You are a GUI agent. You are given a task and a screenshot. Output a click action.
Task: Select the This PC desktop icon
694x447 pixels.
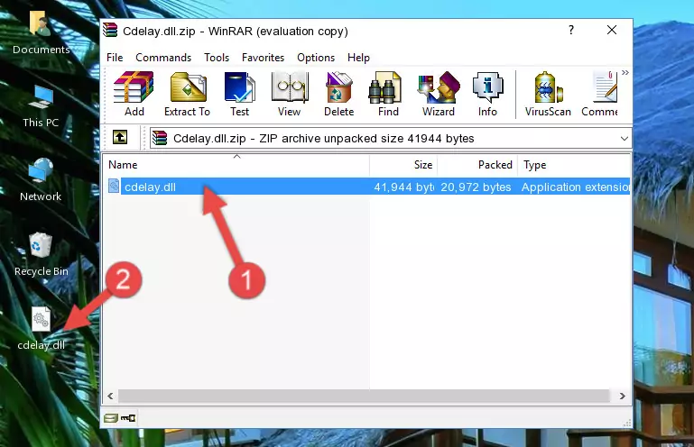click(41, 106)
